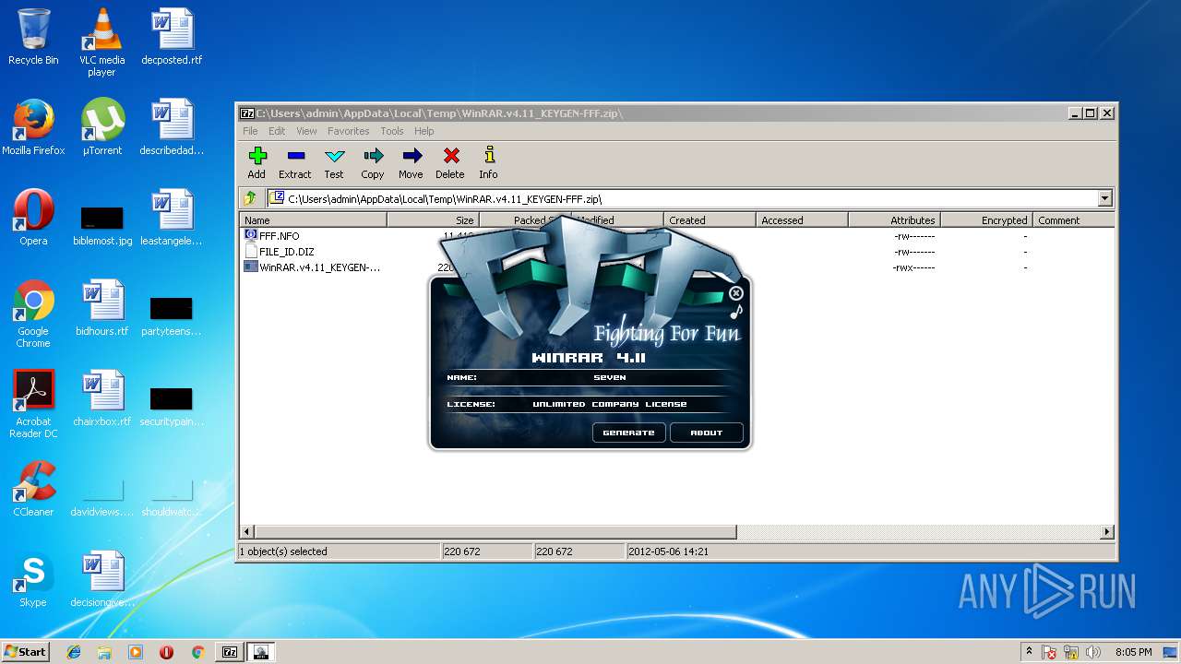The height and width of the screenshot is (664, 1181).
Task: Open Mozilla Firefox desktop shortcut
Action: (x=33, y=127)
